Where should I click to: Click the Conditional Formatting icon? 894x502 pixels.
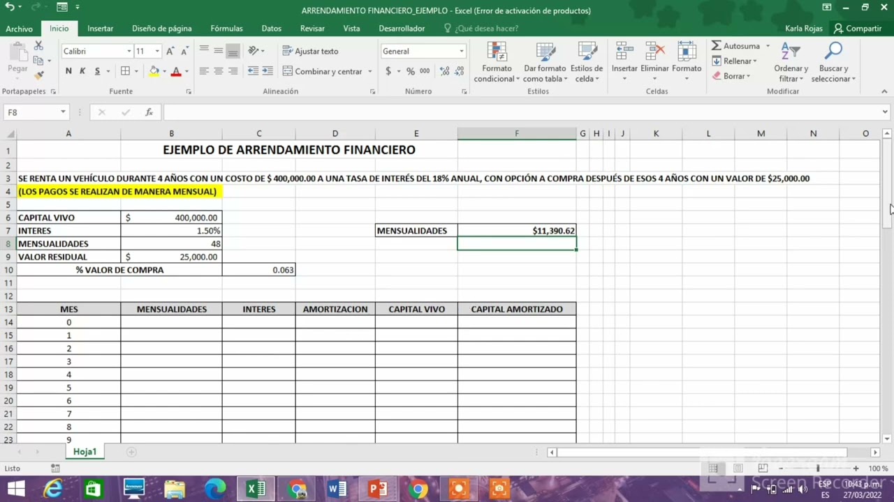click(497, 52)
